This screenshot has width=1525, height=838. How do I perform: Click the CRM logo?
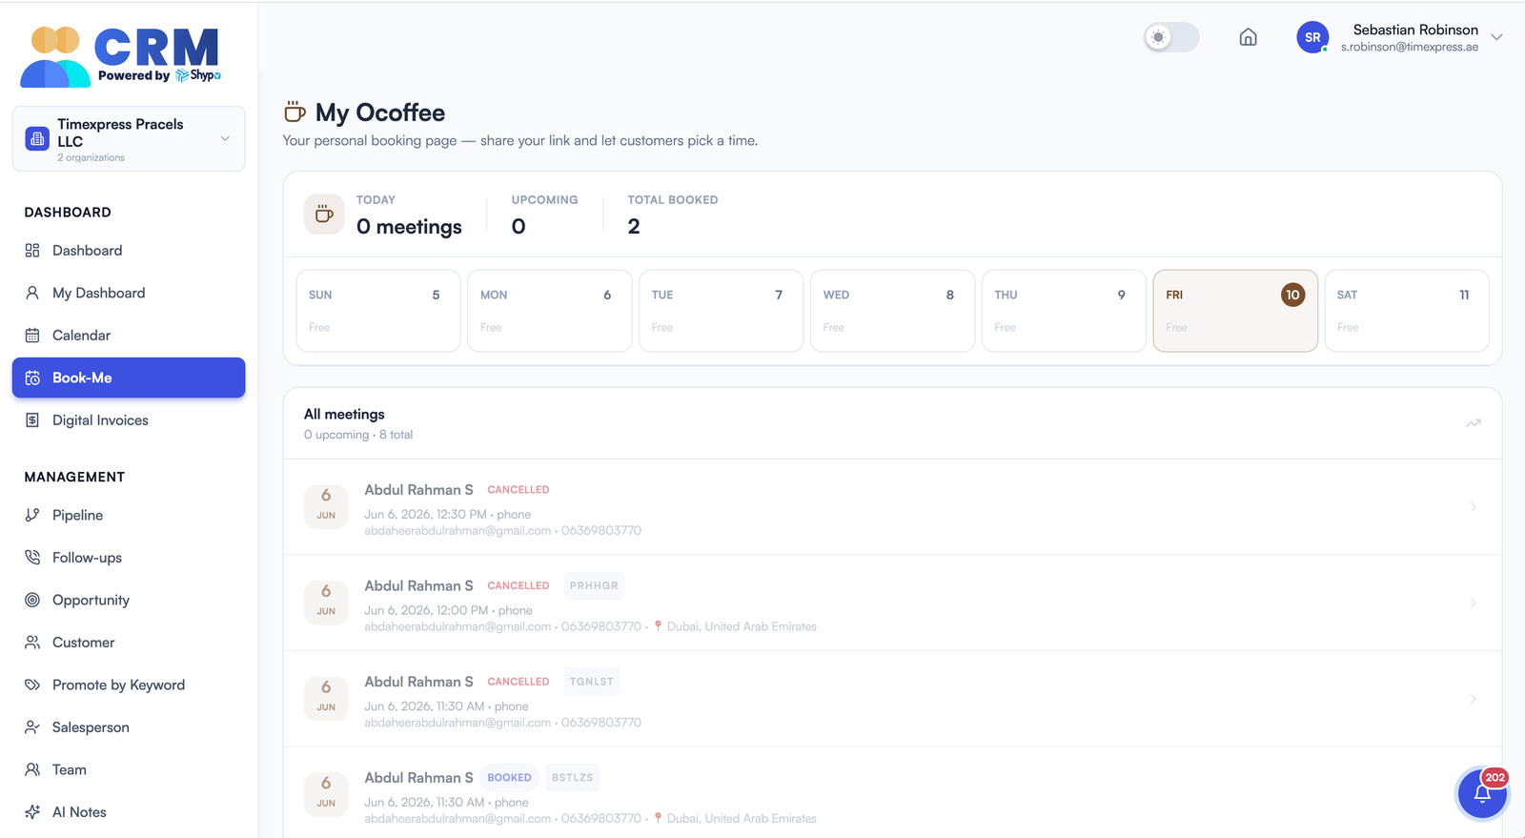pyautogui.click(x=121, y=56)
